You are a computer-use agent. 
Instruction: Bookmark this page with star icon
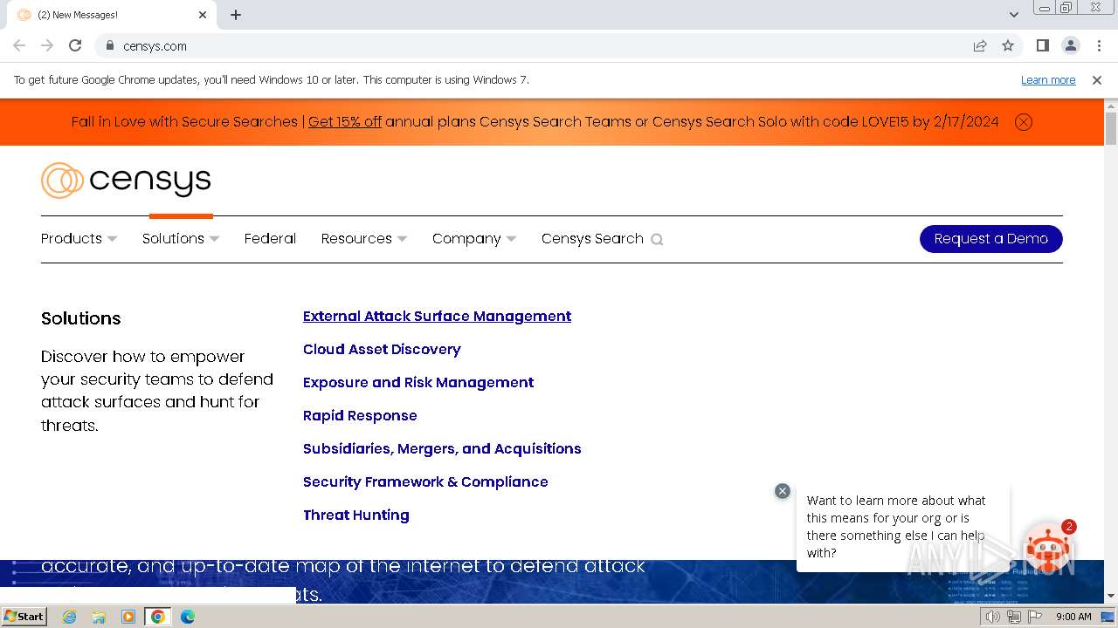click(1008, 45)
